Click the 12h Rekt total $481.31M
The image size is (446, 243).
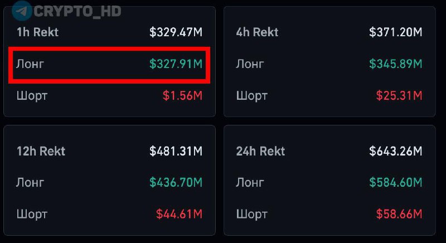point(176,151)
